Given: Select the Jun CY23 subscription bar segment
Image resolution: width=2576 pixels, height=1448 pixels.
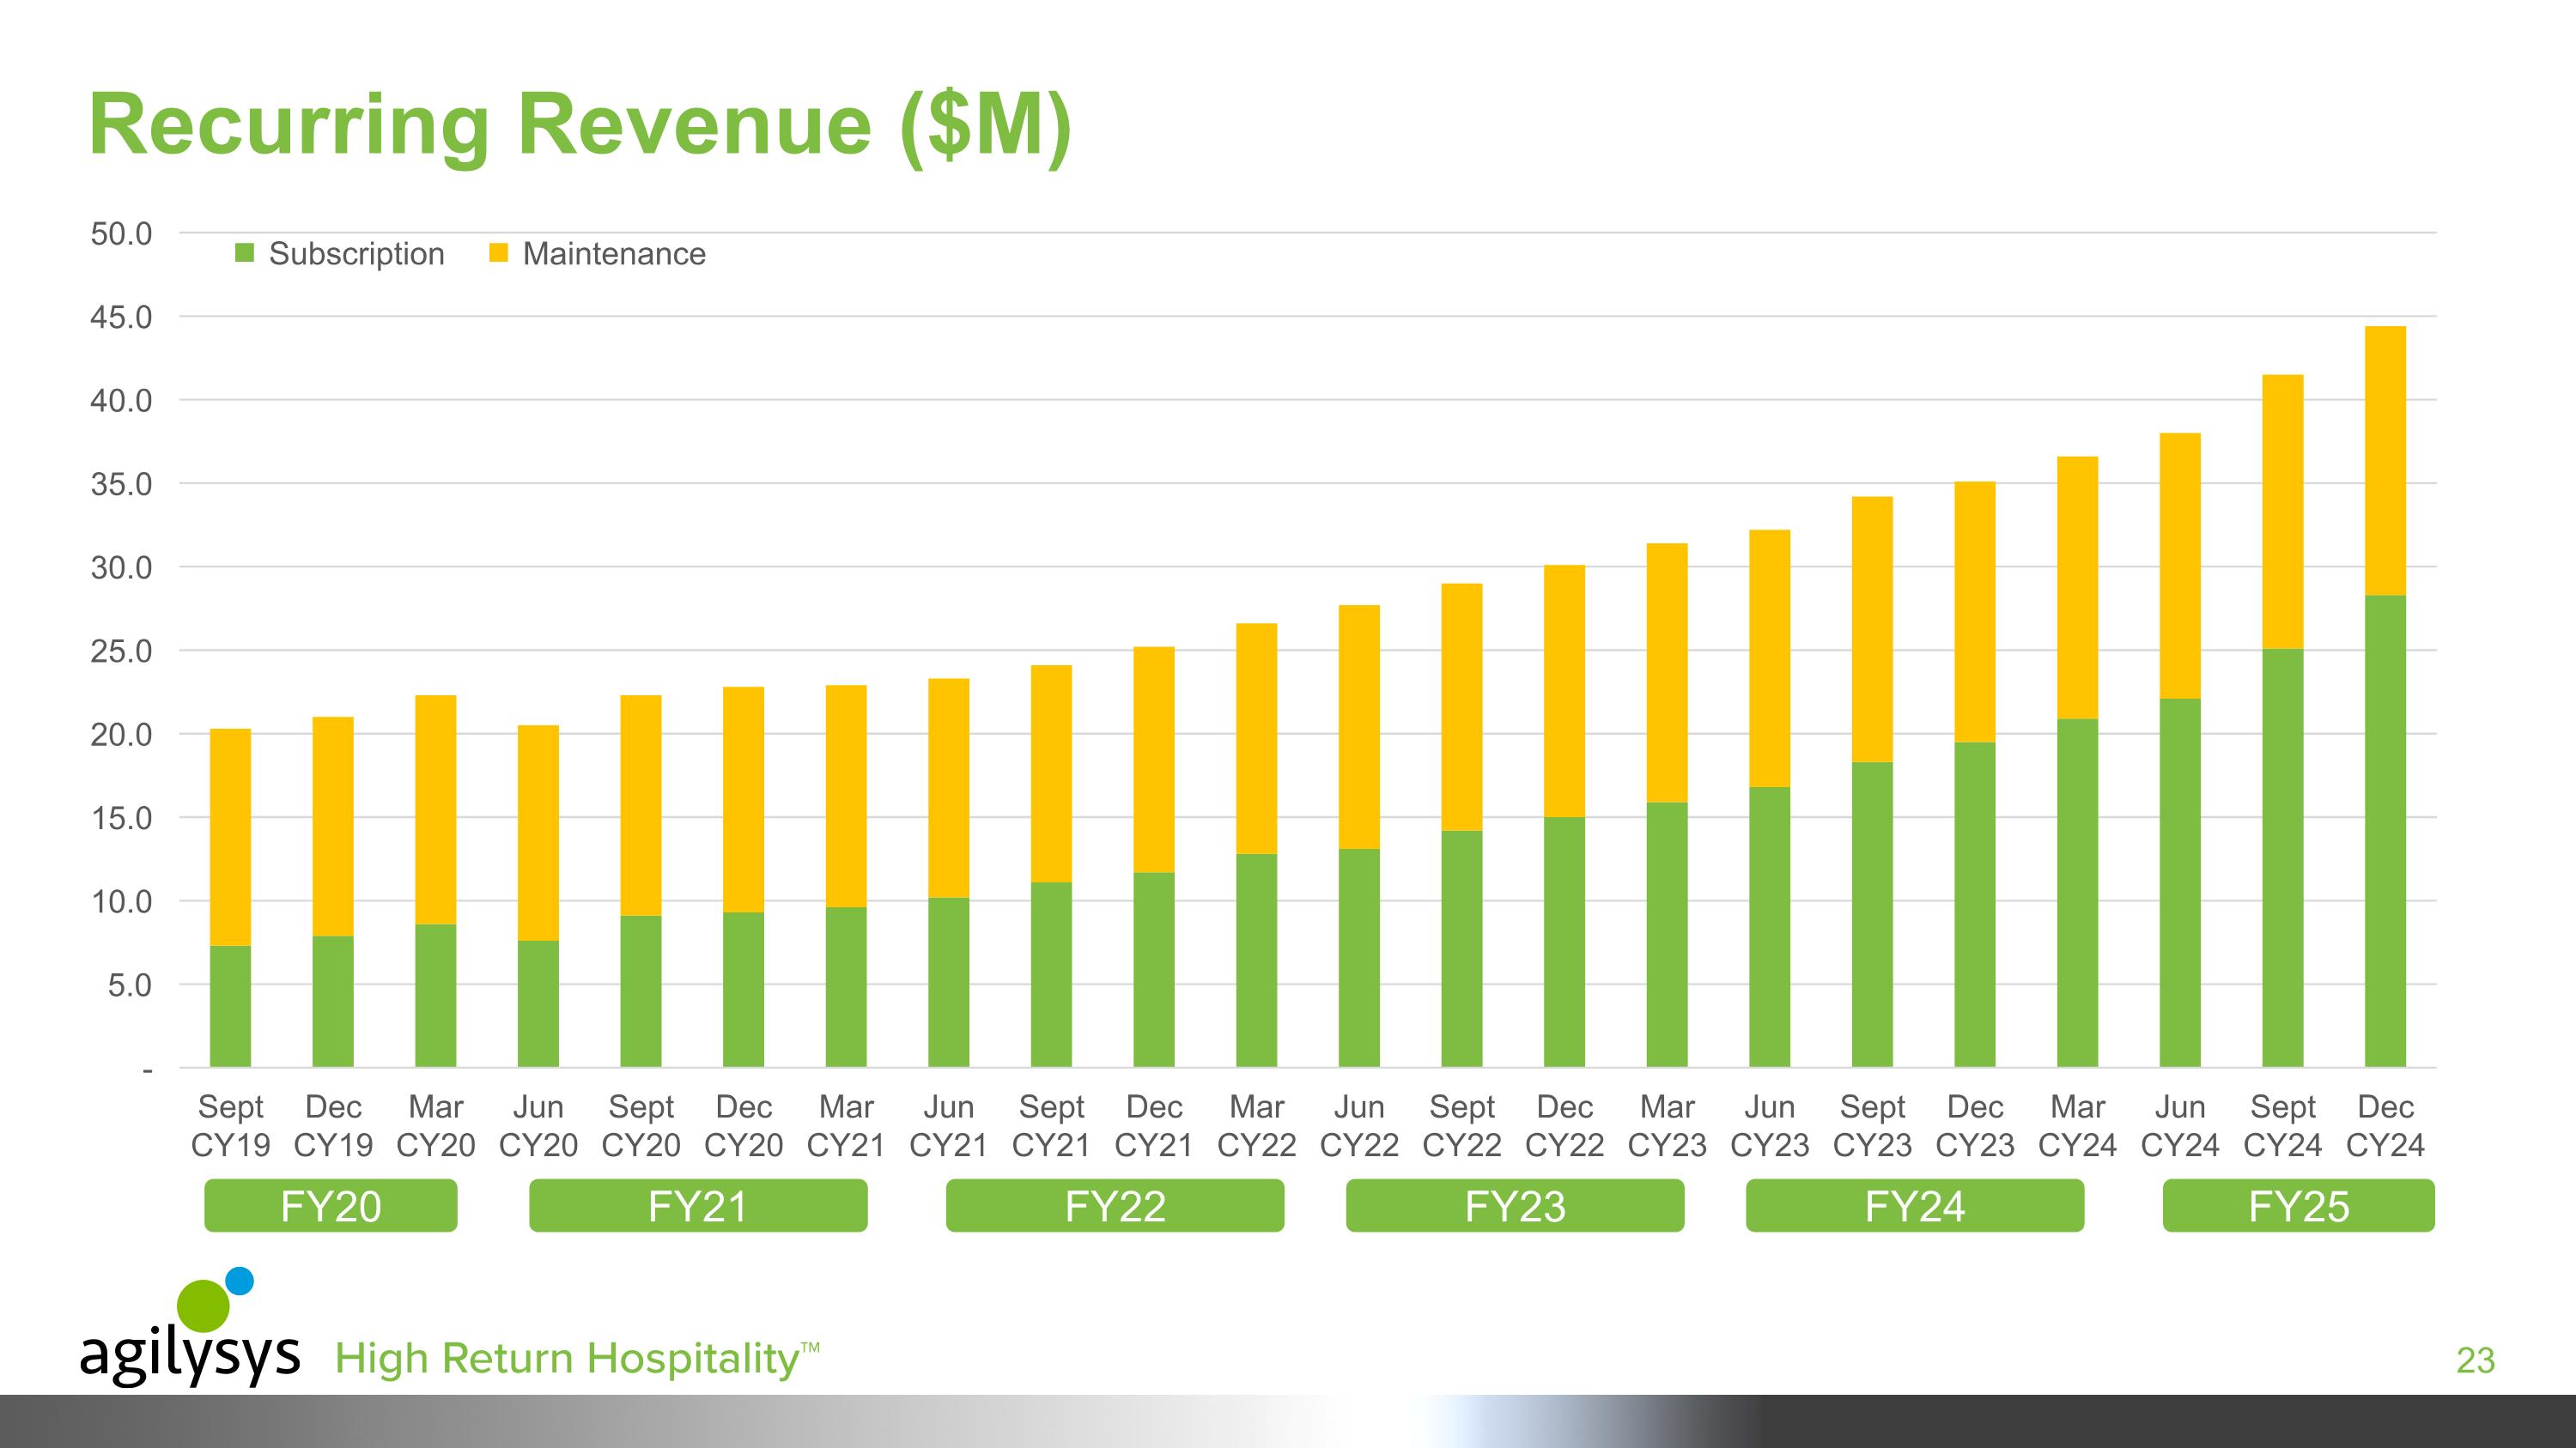Looking at the screenshot, I should tap(1769, 926).
